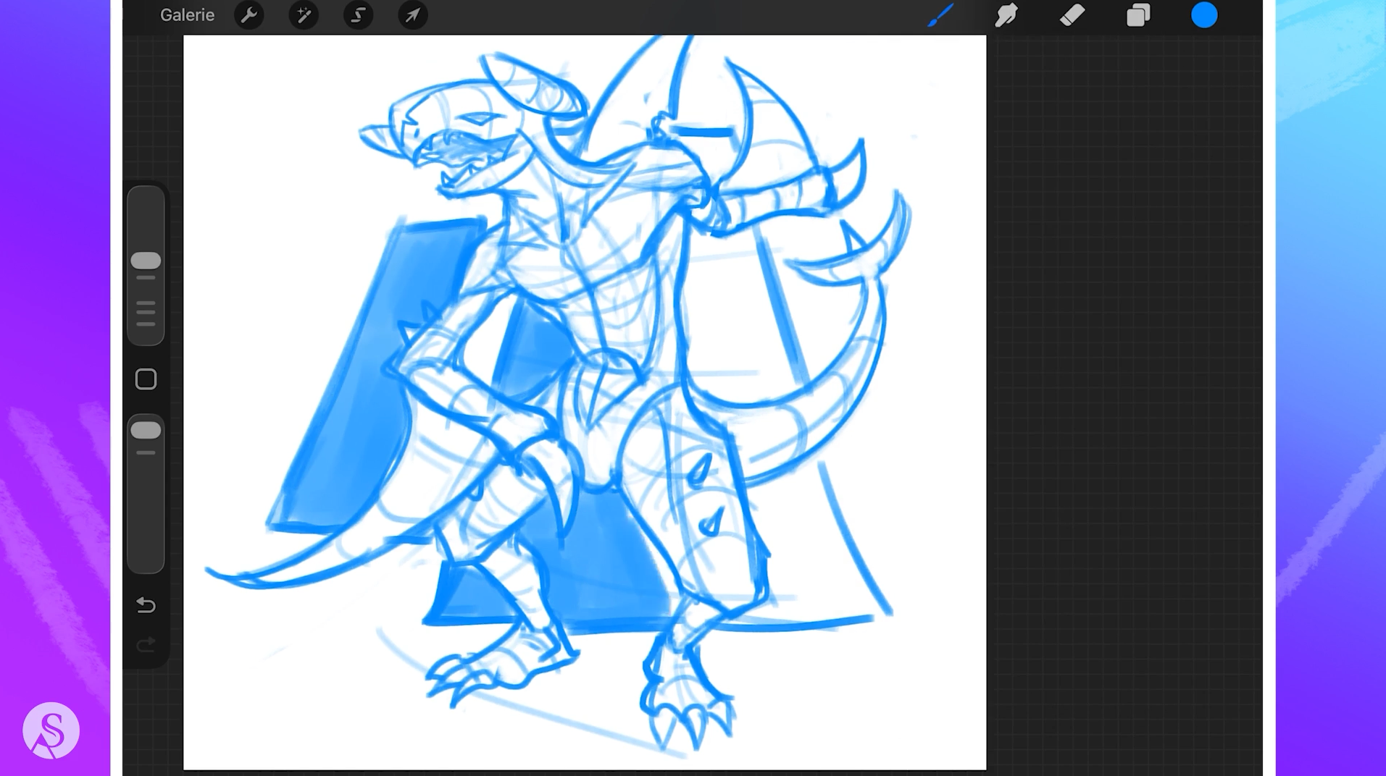Open the Layers panel
This screenshot has width=1386, height=776.
click(1138, 15)
